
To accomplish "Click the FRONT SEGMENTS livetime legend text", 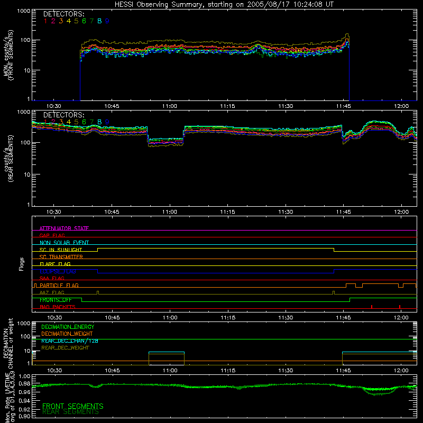I will [73, 406].
